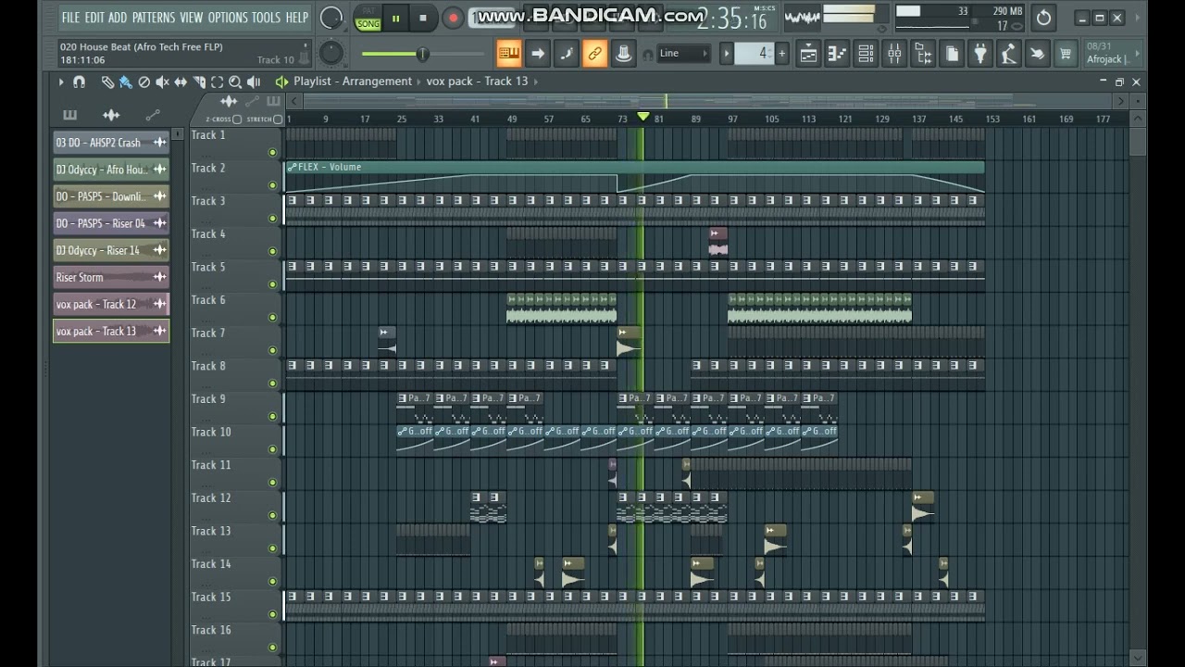
Task: Select the Draw pencil tool
Action: tap(107, 82)
